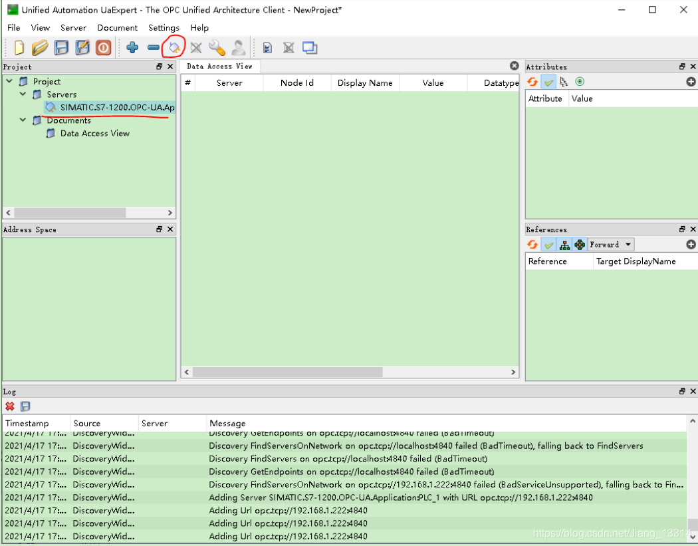Click the tree-structure icon in Attributes toolbar

click(564, 82)
